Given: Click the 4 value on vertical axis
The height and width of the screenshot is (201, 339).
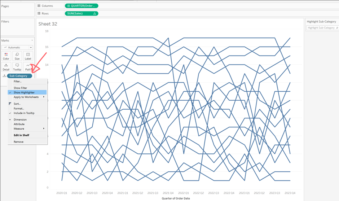Looking at the screenshot, I should coord(48,154).
